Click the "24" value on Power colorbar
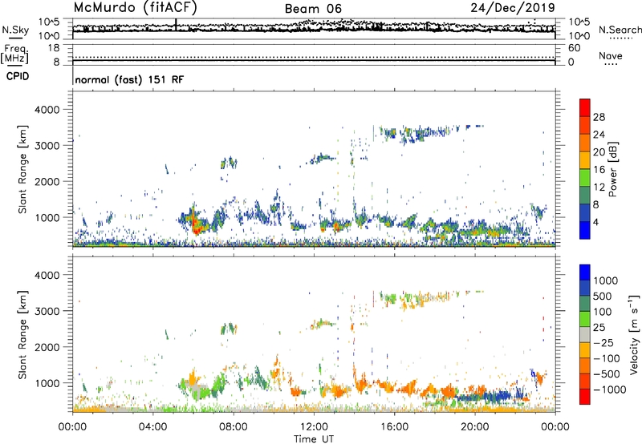642x444 pixels. [x=599, y=135]
